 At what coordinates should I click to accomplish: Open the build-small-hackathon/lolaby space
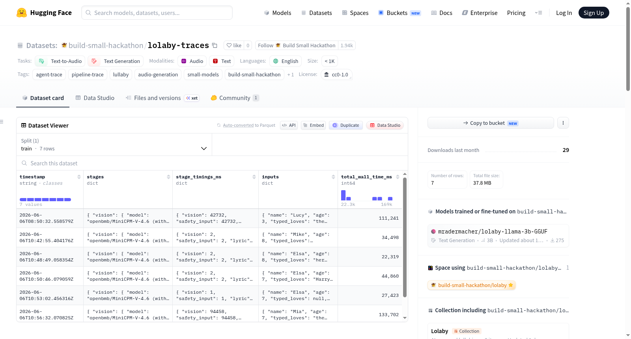[x=472, y=285]
